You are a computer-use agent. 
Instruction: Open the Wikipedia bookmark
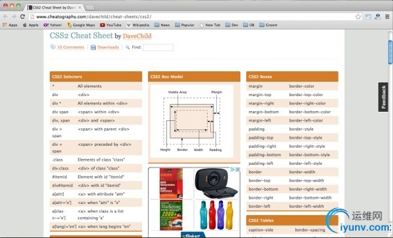coord(138,25)
